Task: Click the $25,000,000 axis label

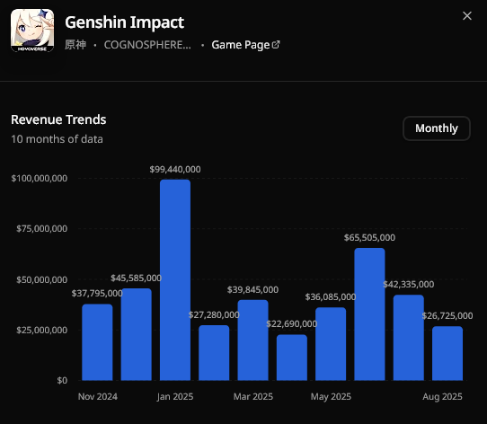Action: pyautogui.click(x=42, y=330)
